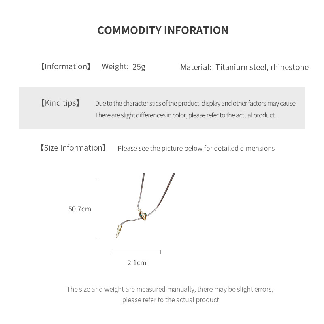
Task: Select the Weight: 25g text
Action: click(124, 67)
